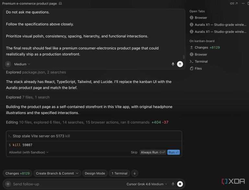The image size is (249, 190).
Task: Click the '+404 -37' diff count
Action: click(x=160, y=122)
